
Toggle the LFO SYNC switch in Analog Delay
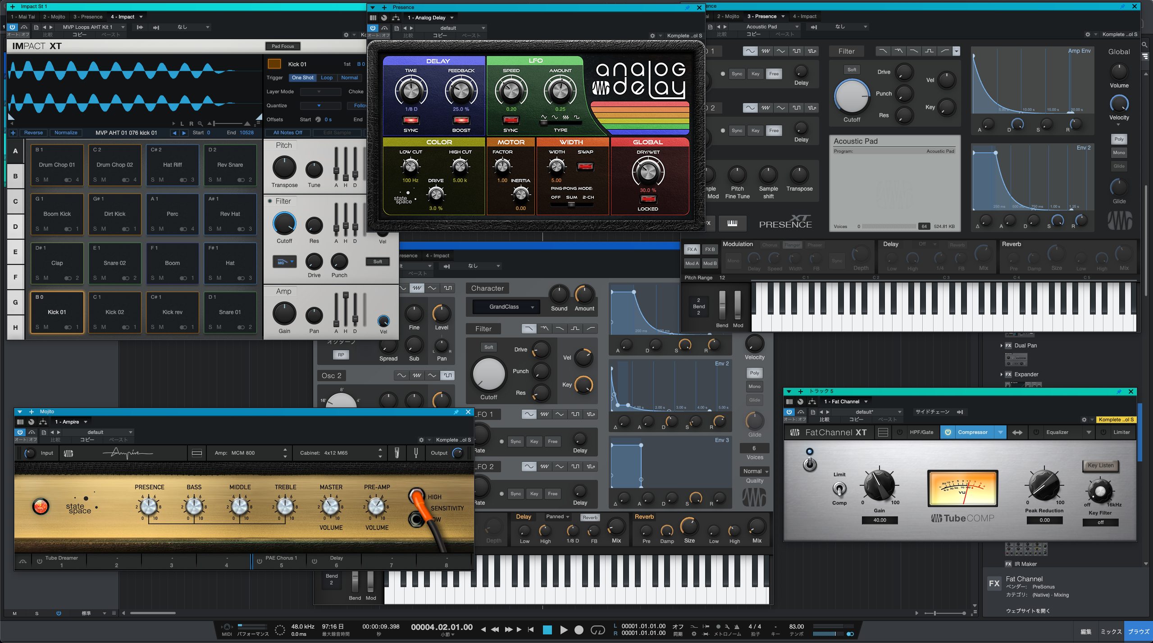tap(510, 120)
